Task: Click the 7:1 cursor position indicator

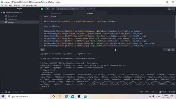Action: click(x=22, y=92)
